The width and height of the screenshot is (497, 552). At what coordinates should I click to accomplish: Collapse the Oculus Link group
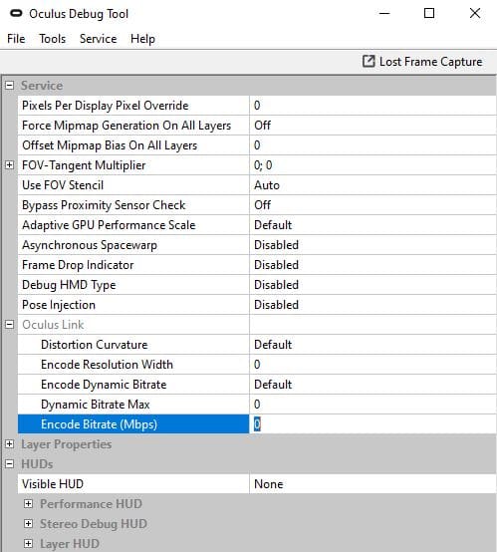click(x=10, y=325)
